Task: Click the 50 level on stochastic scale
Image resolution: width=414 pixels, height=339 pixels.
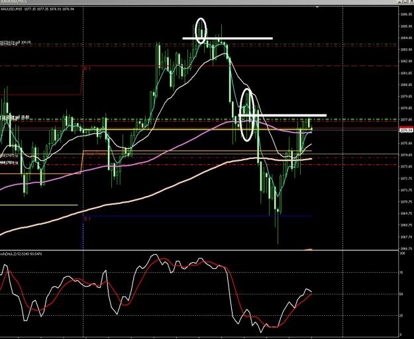Action: point(402,294)
